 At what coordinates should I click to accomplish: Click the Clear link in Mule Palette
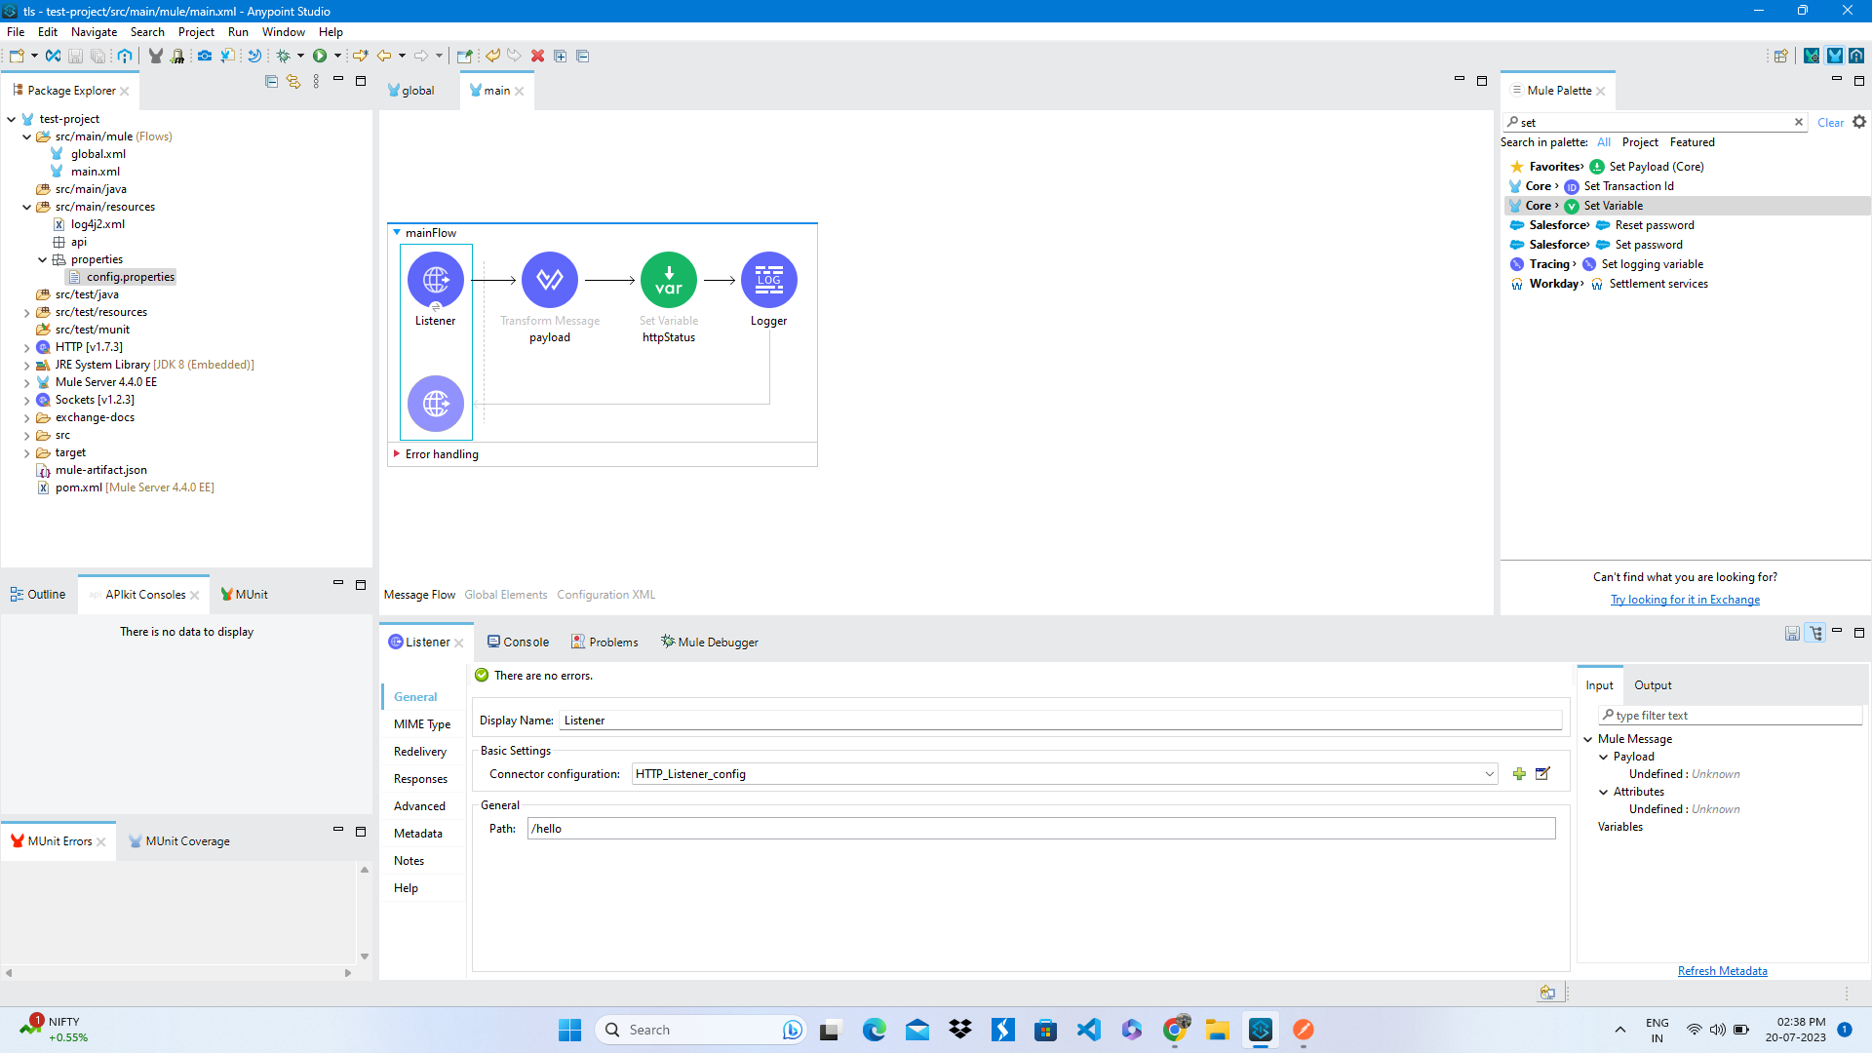1830,122
